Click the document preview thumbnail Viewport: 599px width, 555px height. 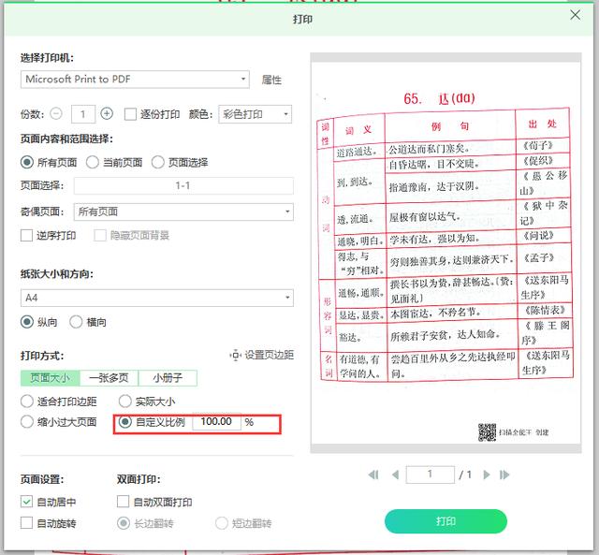coord(446,253)
